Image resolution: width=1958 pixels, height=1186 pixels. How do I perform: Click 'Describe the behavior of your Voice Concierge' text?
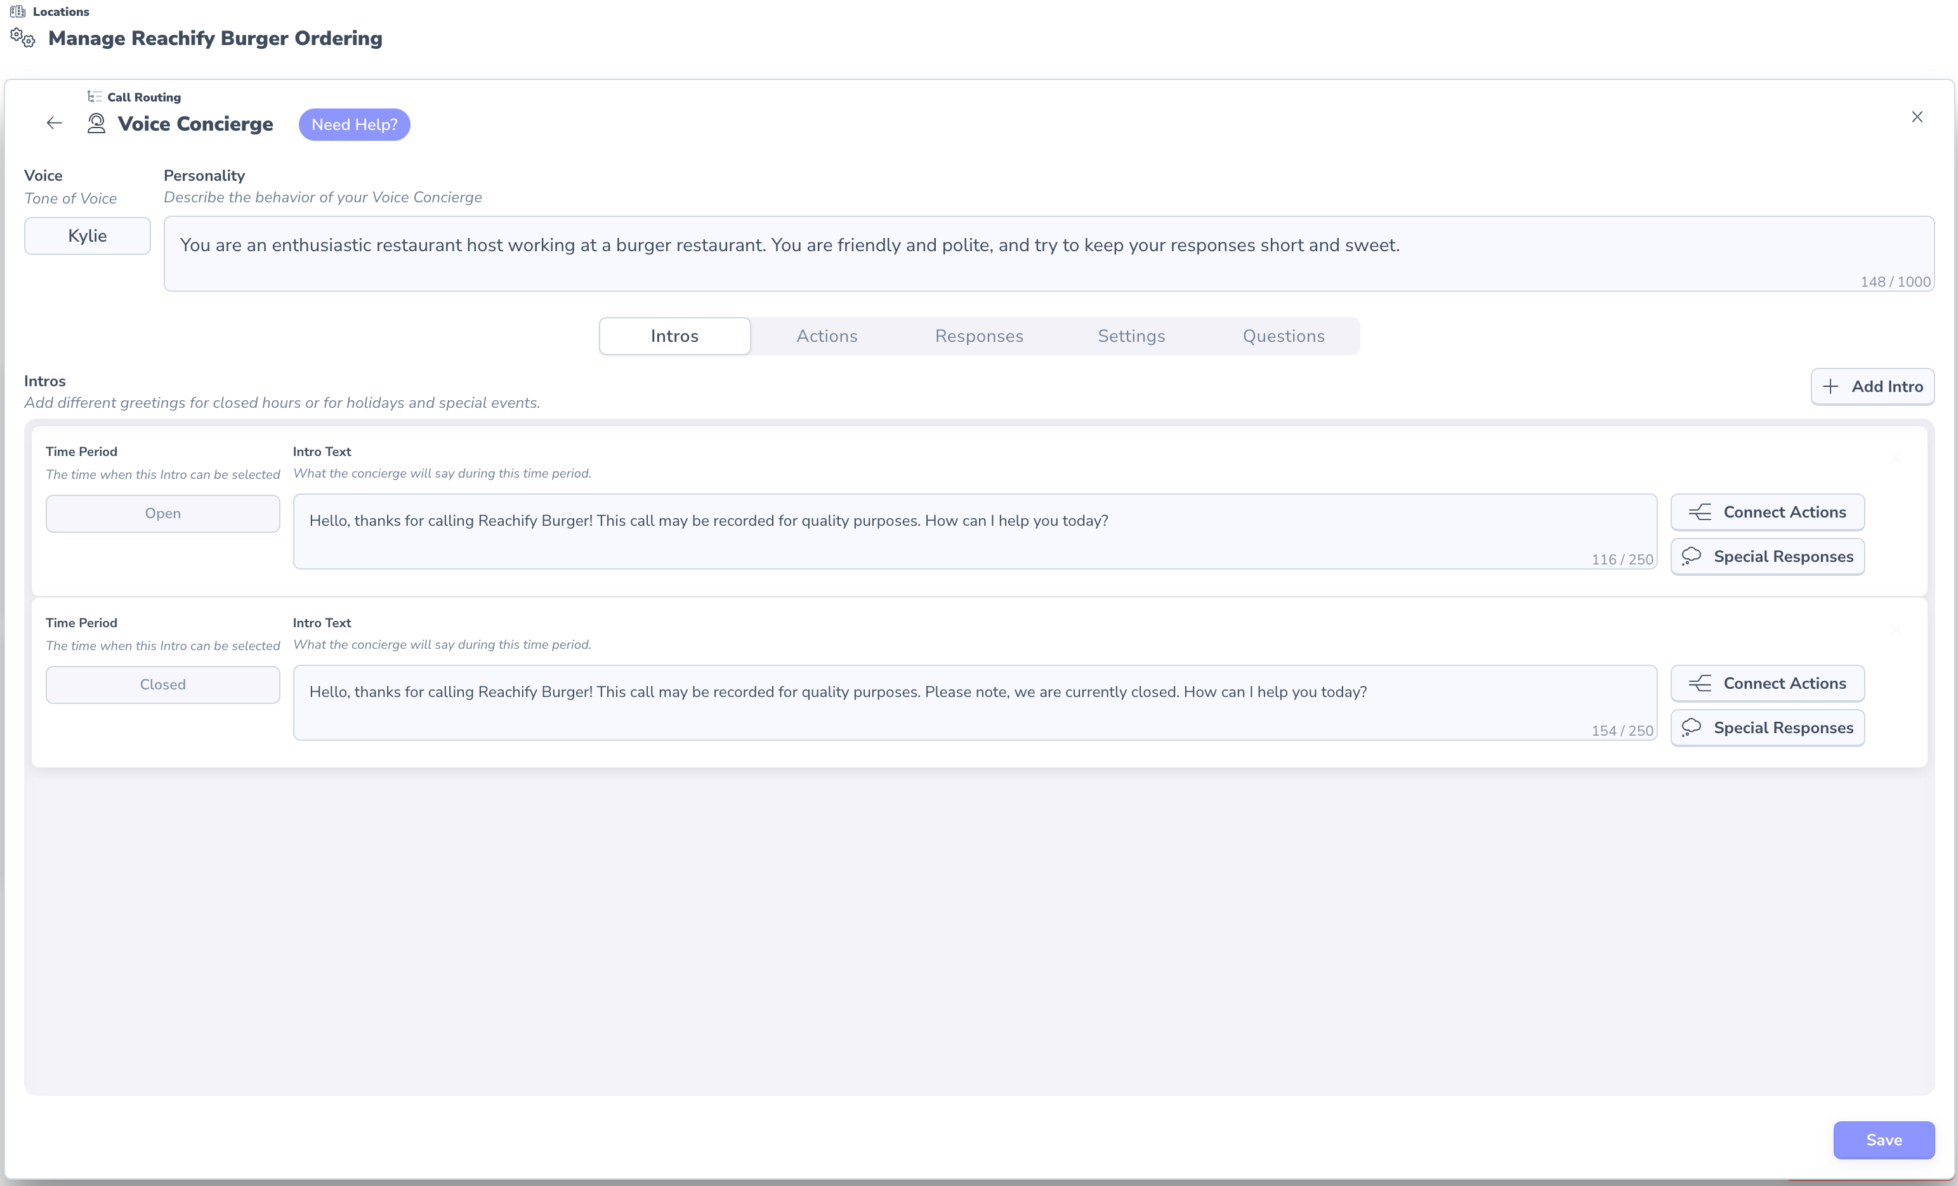pos(322,198)
